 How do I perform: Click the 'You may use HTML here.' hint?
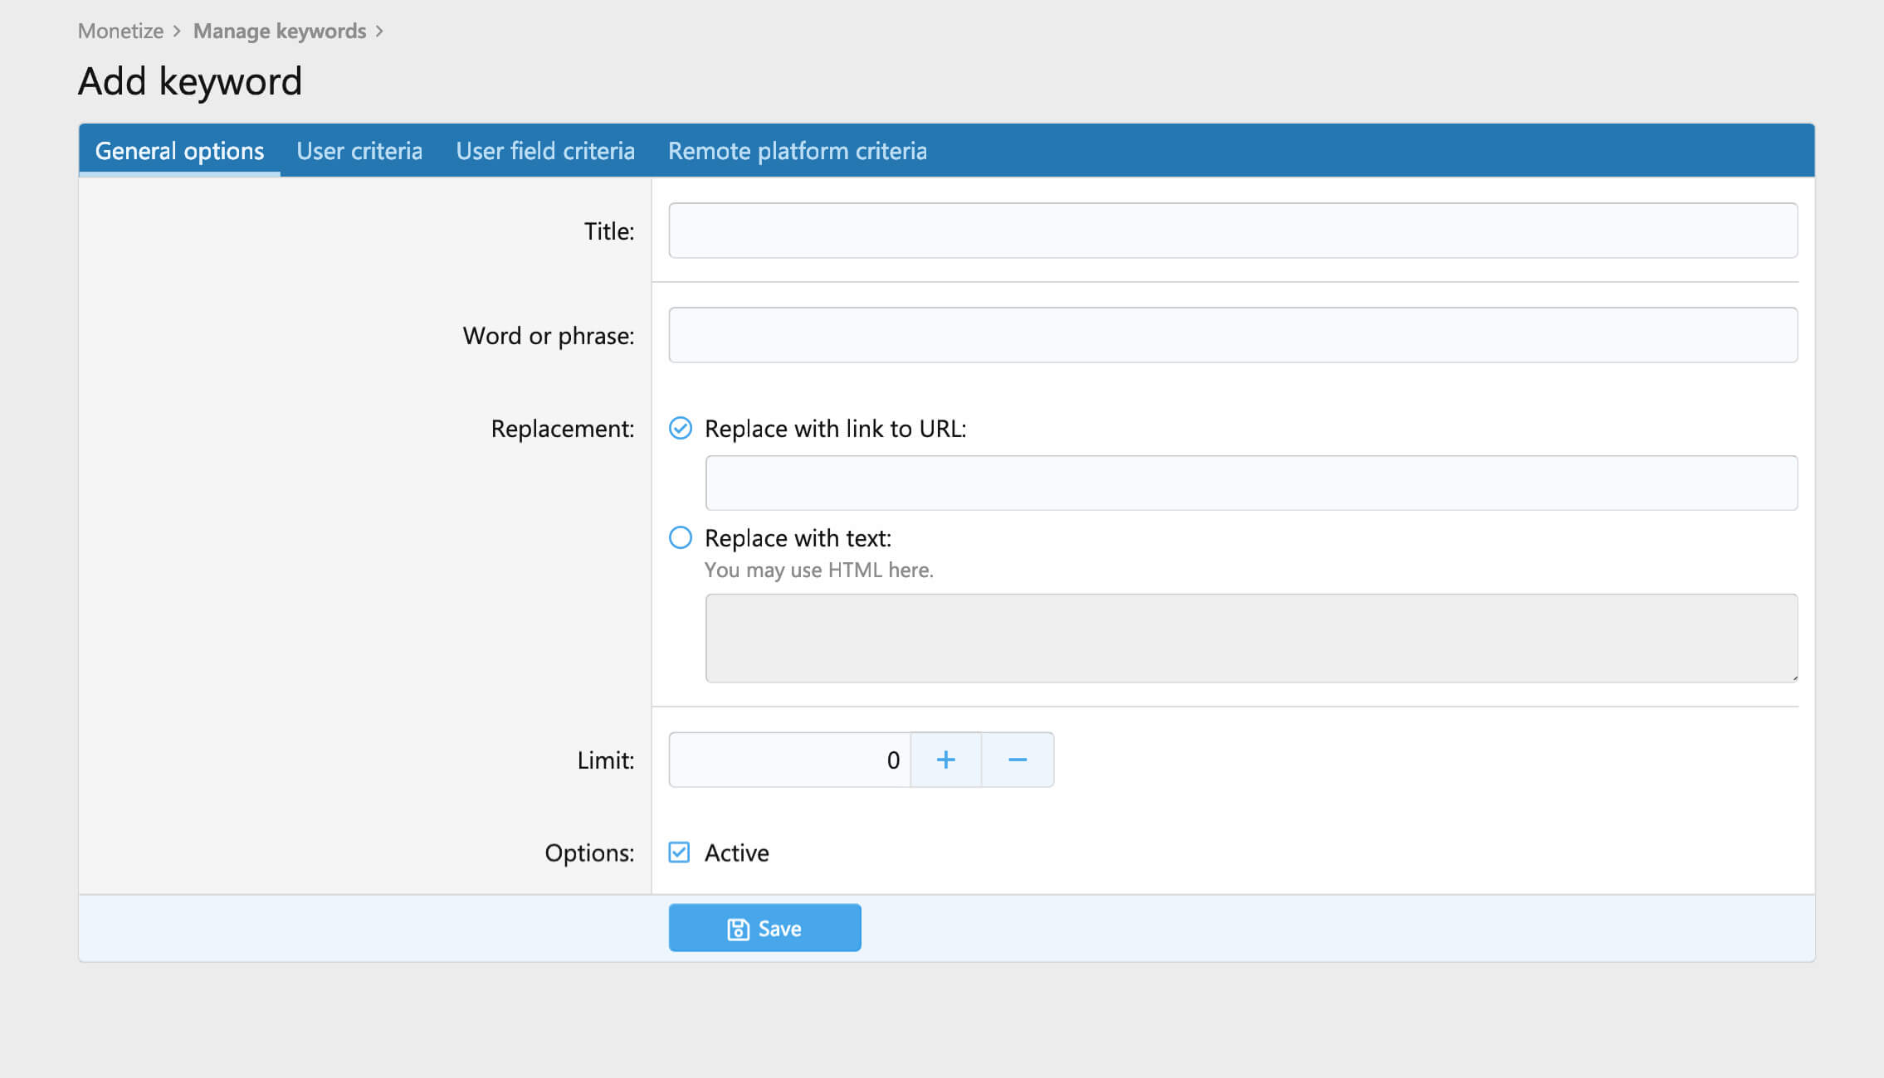coord(818,570)
